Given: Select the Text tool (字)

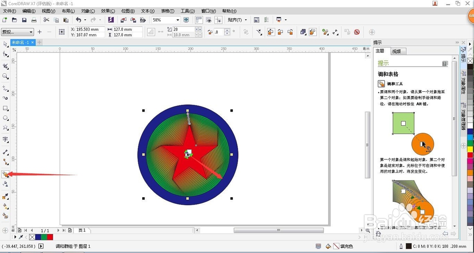Looking at the screenshot, I should [5, 140].
